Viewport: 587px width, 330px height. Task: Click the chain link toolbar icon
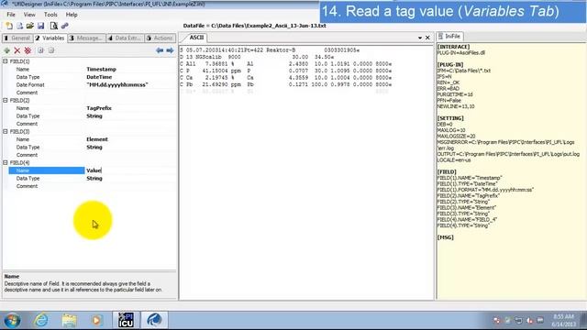(x=64, y=26)
